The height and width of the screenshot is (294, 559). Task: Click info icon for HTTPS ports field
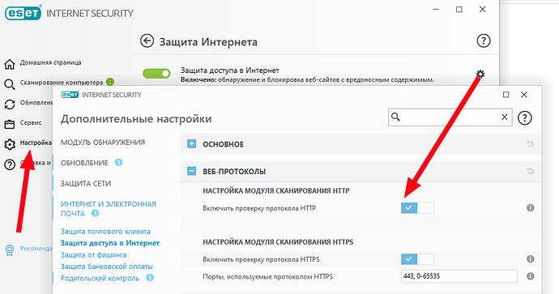pyautogui.click(x=531, y=276)
